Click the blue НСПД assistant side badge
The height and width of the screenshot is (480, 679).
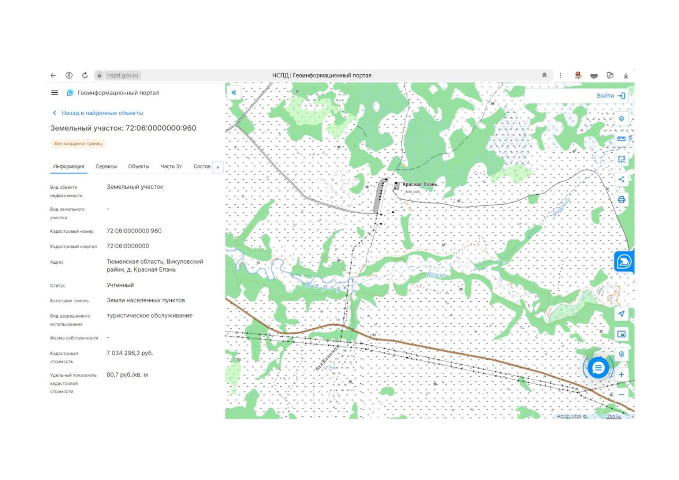pyautogui.click(x=624, y=261)
